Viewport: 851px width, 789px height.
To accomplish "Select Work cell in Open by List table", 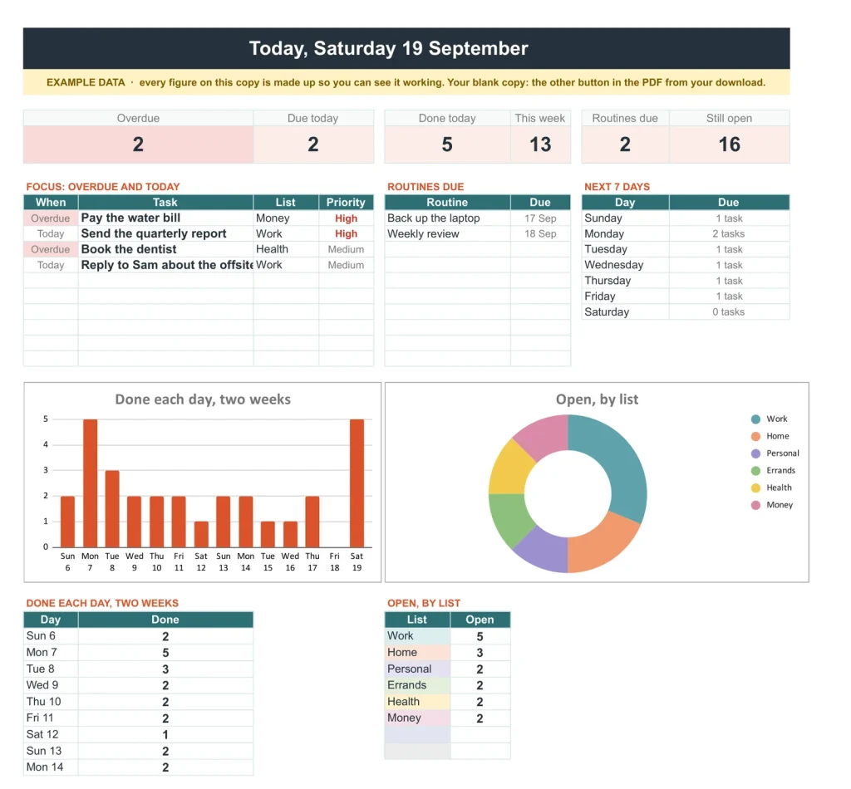I will [x=417, y=636].
